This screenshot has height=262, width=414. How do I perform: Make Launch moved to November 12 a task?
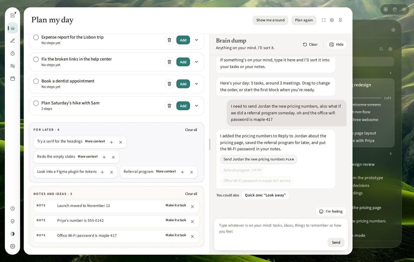(176, 205)
